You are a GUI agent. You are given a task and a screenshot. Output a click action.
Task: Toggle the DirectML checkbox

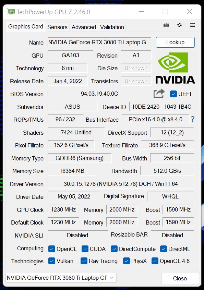click(163, 249)
